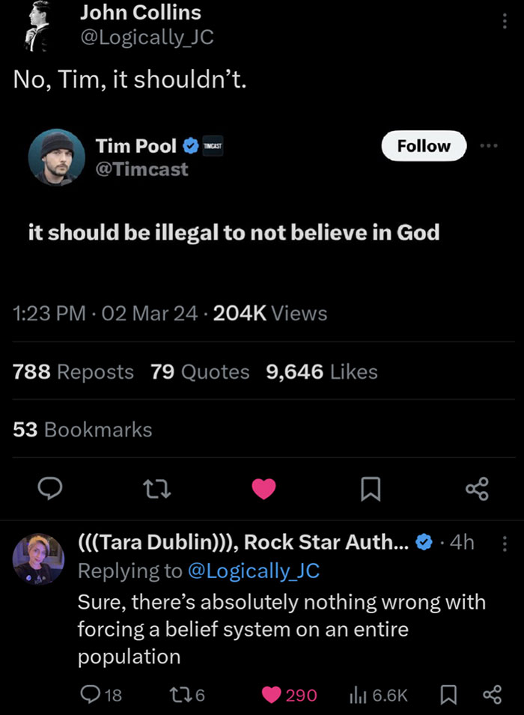Click the like count showing 290
Image resolution: width=524 pixels, height=715 pixels.
pyautogui.click(x=296, y=695)
